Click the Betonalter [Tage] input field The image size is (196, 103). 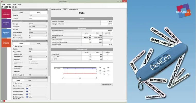click(38, 38)
